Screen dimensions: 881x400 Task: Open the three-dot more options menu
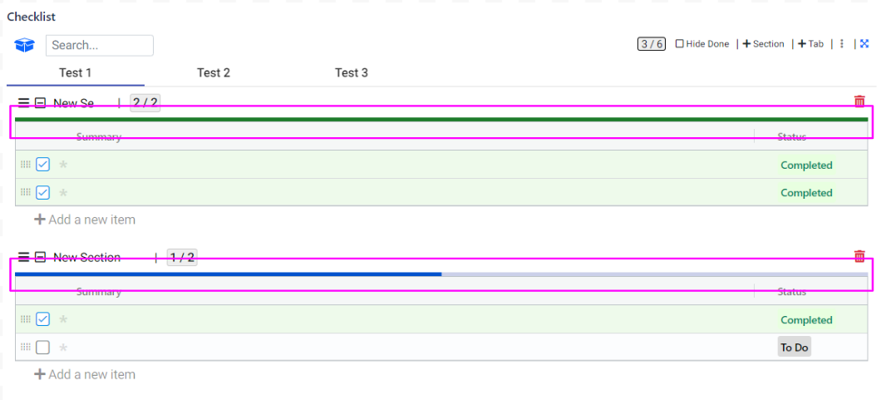pyautogui.click(x=842, y=44)
